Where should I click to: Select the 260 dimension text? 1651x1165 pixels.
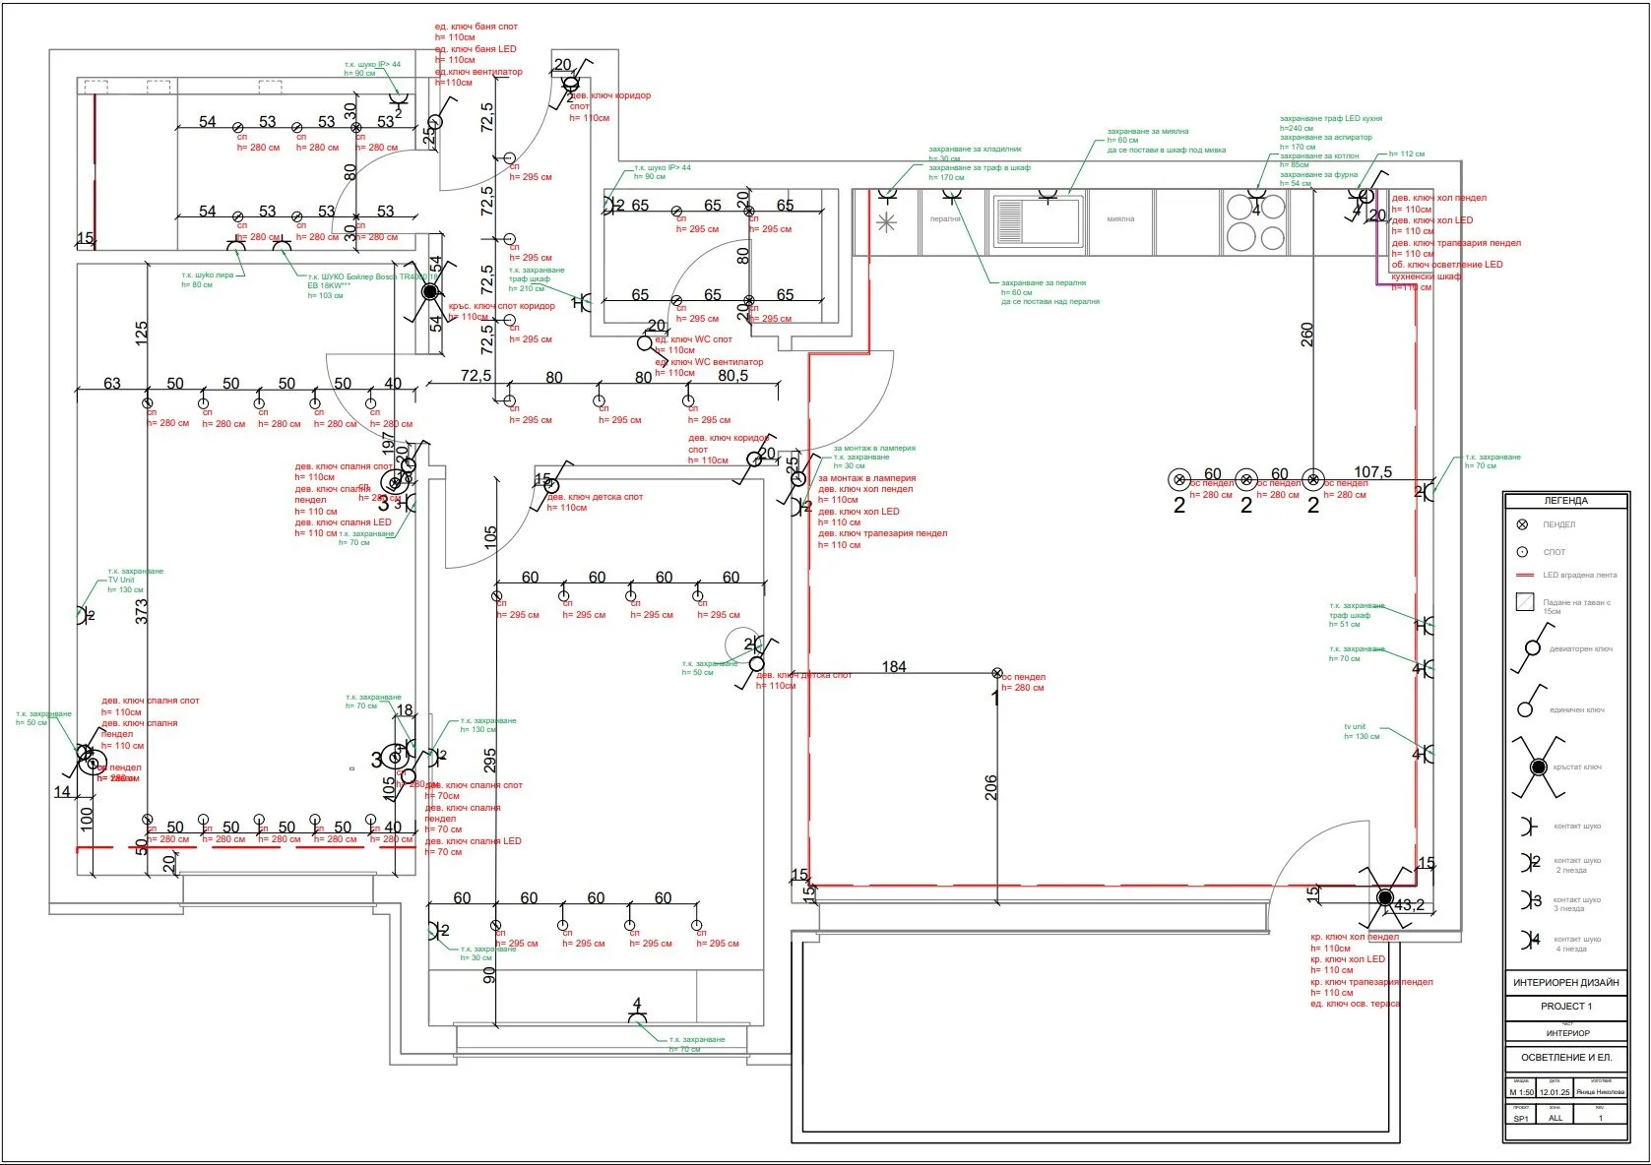(1306, 336)
